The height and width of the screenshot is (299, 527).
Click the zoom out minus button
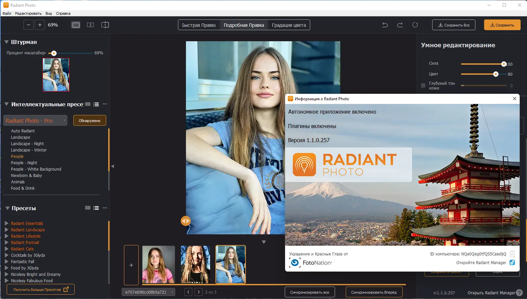pos(28,25)
